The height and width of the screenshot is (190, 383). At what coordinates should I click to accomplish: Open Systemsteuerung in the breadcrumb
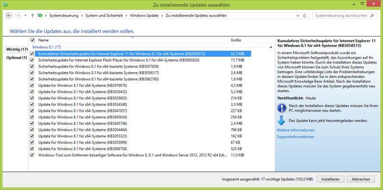(64, 16)
